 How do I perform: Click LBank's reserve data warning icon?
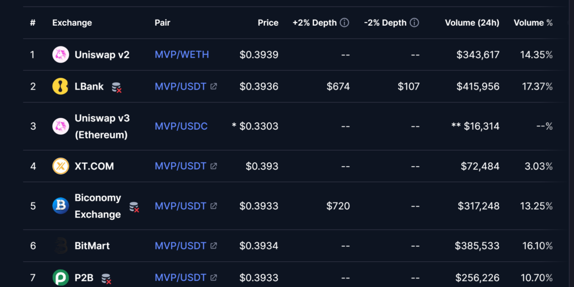117,87
